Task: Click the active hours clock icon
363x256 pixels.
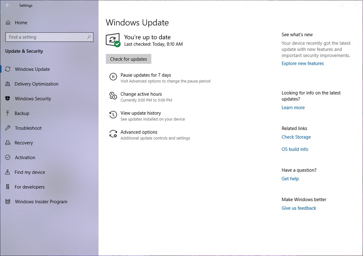Action: pos(113,96)
